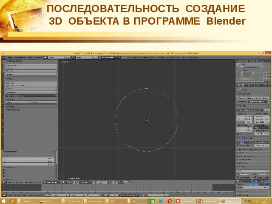This screenshot has height=204, width=272.
Task: Click the pivot point icon in viewport header
Action: (x=70, y=182)
